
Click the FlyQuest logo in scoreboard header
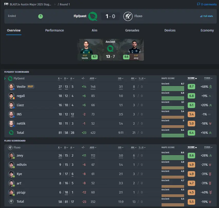point(10,79)
